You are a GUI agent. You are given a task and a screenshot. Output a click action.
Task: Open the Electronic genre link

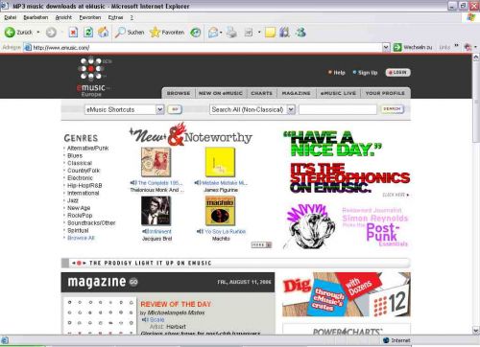click(x=80, y=178)
